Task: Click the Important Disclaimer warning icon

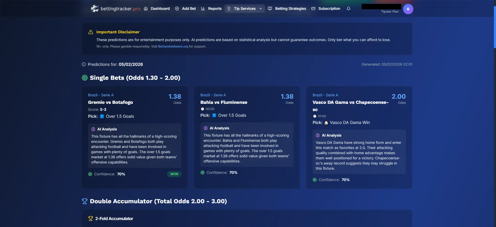Action: pos(91,32)
